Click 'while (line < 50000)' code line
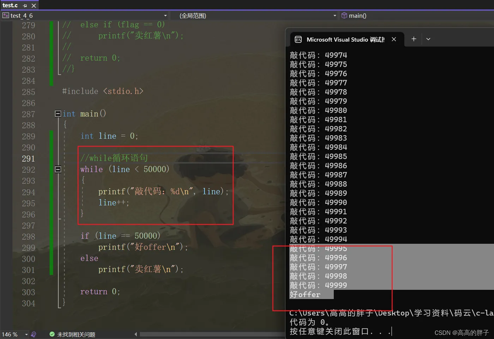The image size is (494, 339). [x=125, y=169]
